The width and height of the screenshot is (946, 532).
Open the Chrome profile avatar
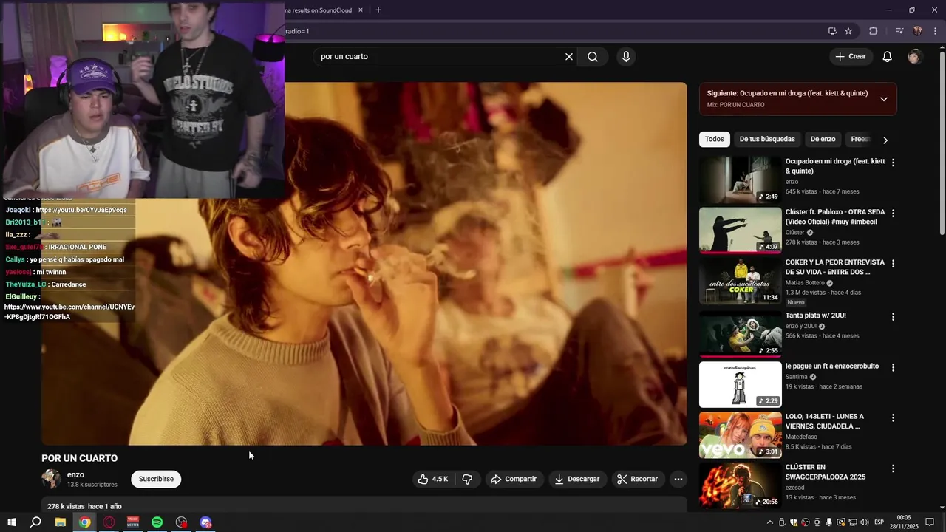(917, 31)
